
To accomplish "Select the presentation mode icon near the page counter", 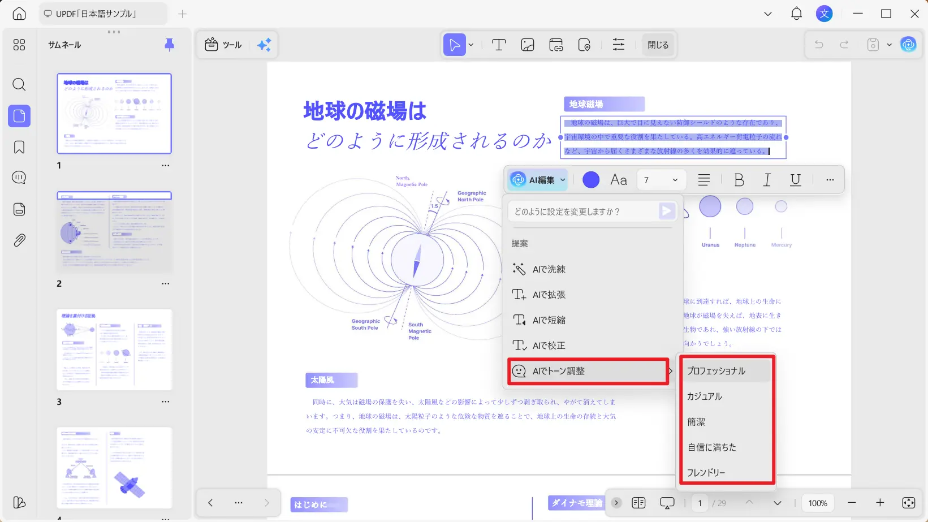I will (667, 502).
